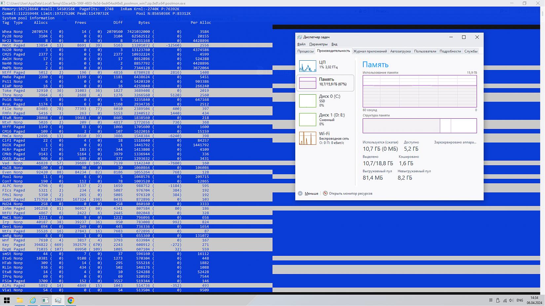Click the volume speaker icon in the tray
545x306 pixels.
tap(511, 300)
